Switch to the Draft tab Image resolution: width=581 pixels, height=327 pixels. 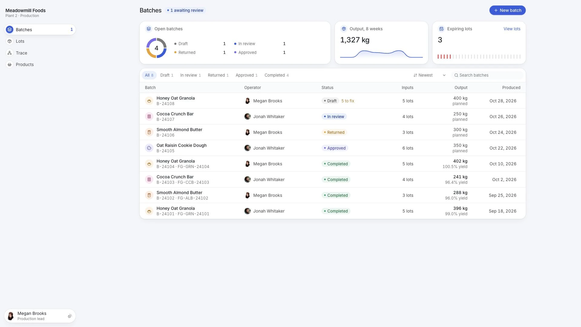167,75
